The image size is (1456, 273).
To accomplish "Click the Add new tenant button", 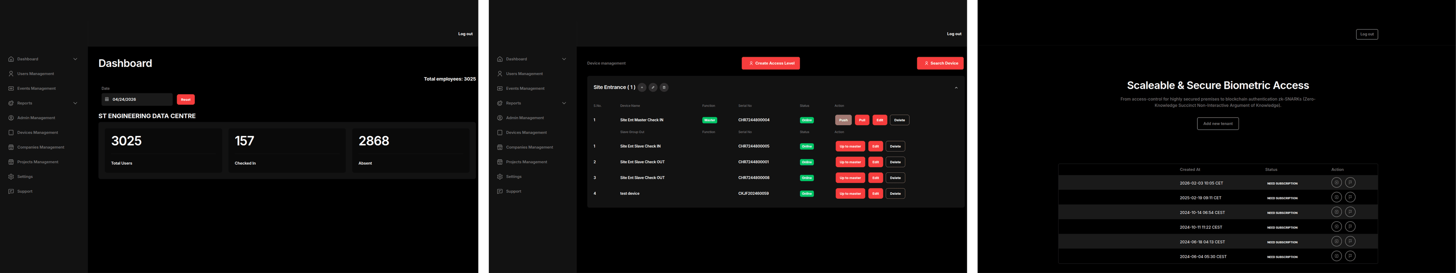I will coord(1218,124).
